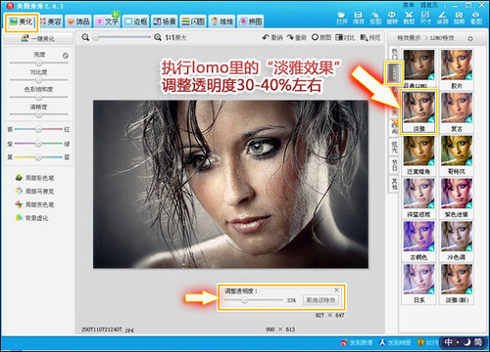The width and height of the screenshot is (490, 352).
Task: Click the 打开 (open) folder icon
Action: 341,15
